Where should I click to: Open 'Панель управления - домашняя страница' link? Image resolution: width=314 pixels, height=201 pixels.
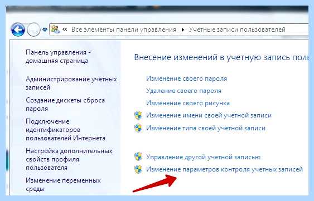point(58,56)
